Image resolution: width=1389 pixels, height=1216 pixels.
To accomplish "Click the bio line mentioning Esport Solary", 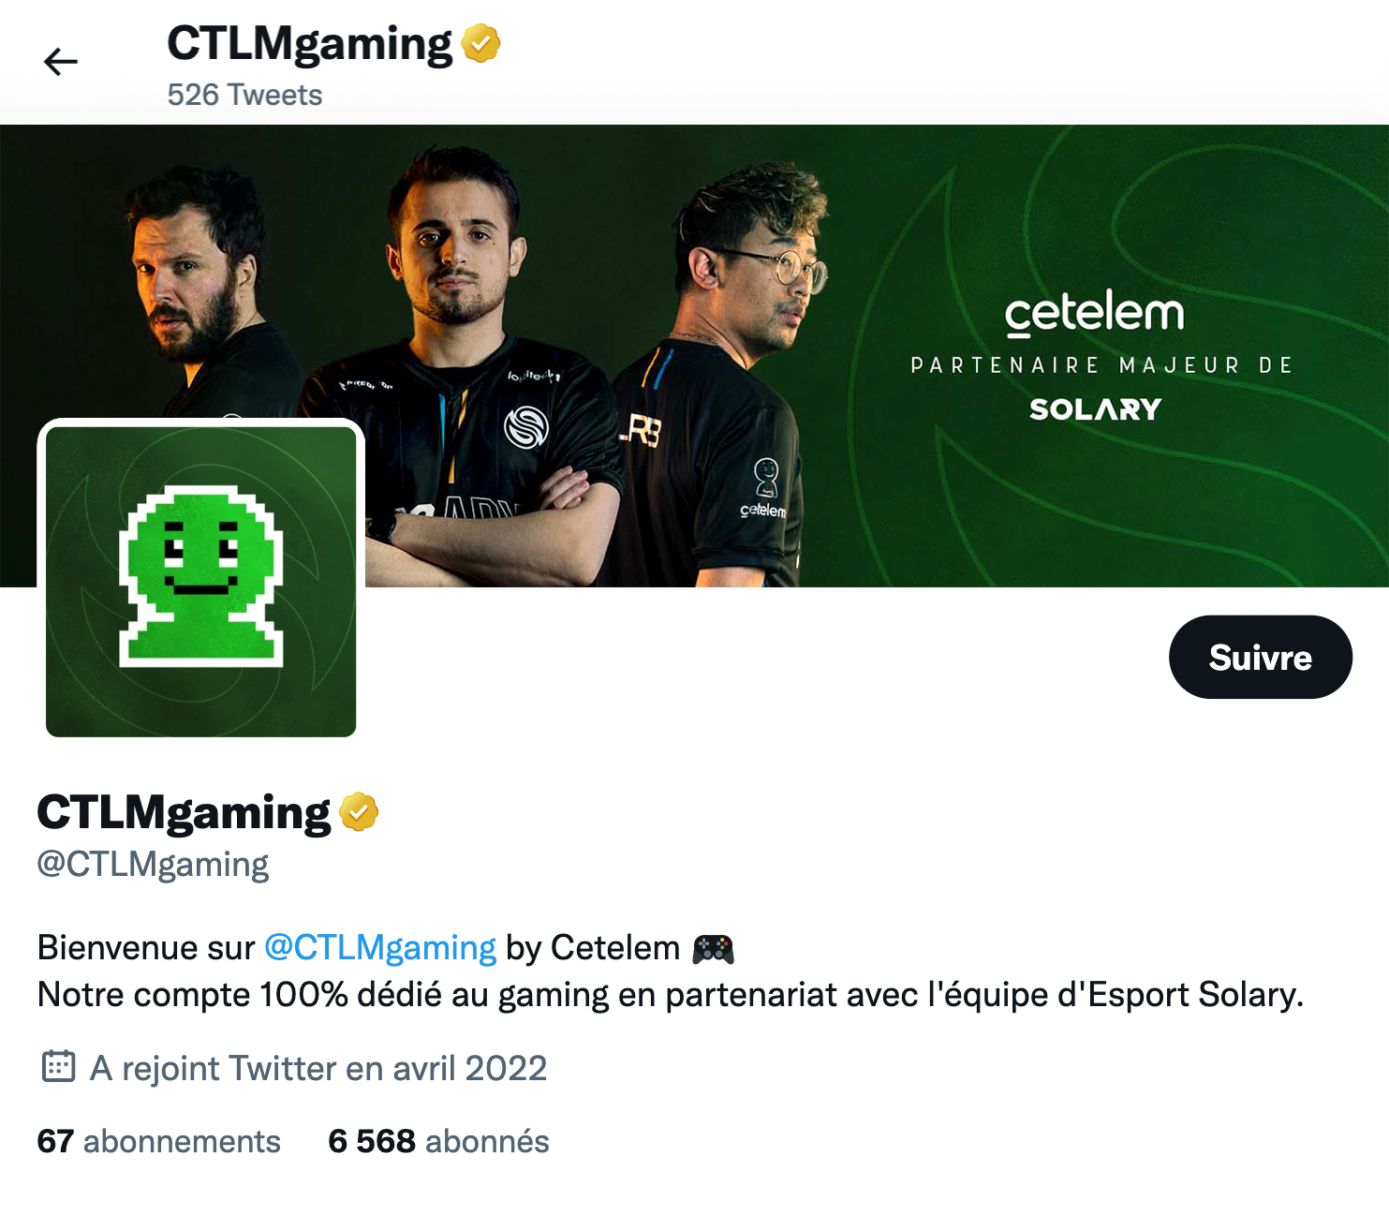I will (x=671, y=995).
